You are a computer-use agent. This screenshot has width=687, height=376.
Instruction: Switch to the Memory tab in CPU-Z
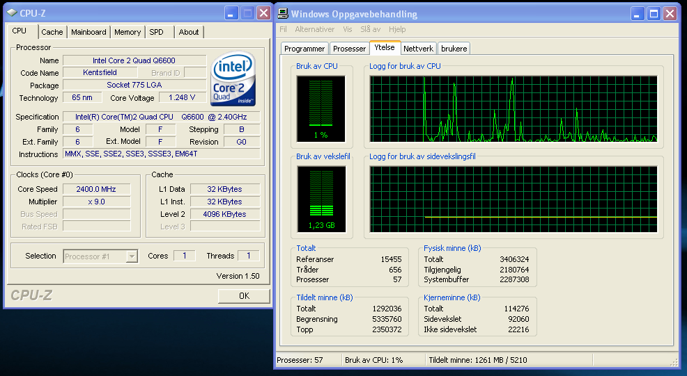click(x=128, y=32)
